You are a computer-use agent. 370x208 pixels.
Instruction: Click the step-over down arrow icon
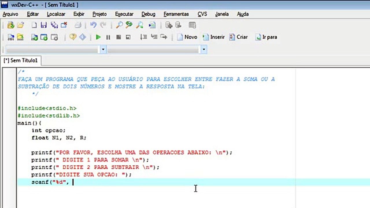click(x=143, y=37)
